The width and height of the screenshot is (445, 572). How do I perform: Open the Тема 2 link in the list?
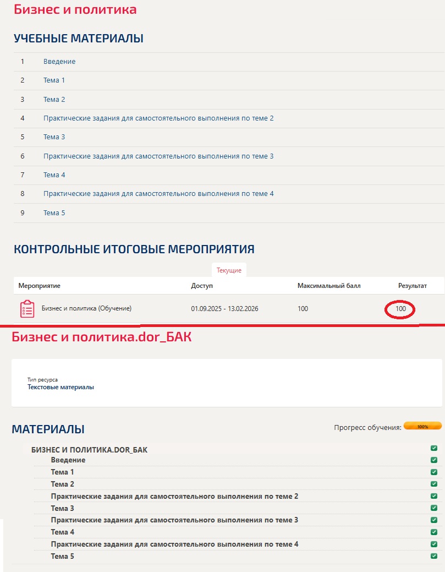coord(54,100)
